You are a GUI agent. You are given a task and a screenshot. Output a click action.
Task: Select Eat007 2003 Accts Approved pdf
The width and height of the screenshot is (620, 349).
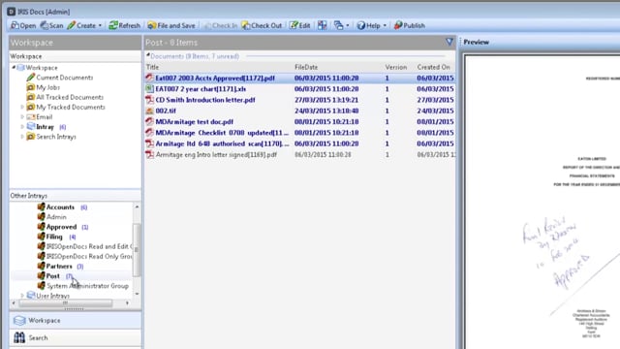pyautogui.click(x=299, y=79)
